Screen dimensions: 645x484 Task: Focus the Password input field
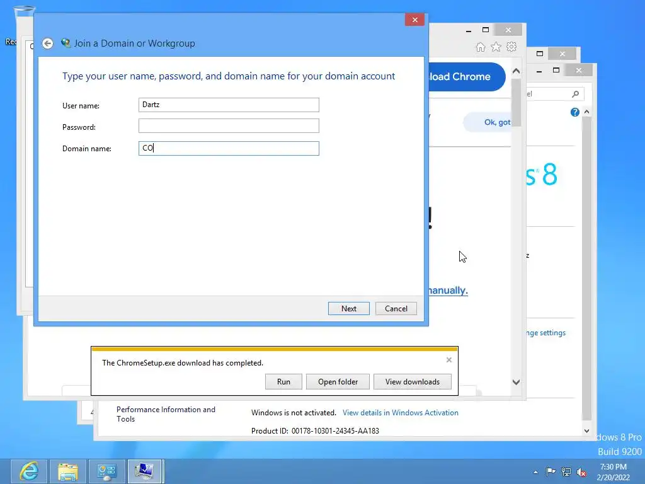pos(229,126)
